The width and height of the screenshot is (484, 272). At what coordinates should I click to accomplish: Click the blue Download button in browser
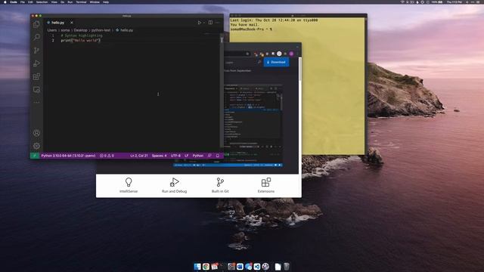(x=276, y=62)
